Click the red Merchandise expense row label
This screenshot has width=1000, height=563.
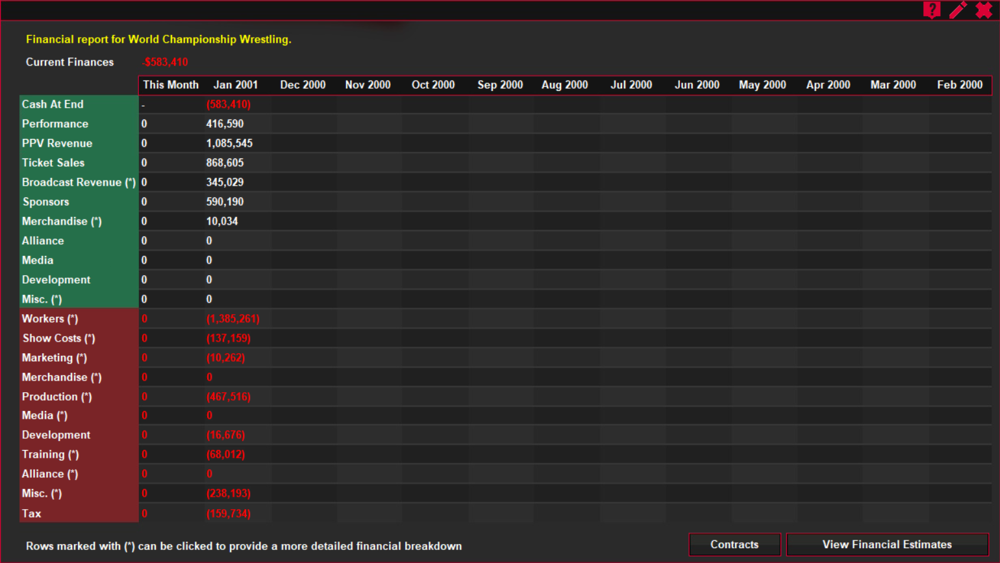click(62, 377)
